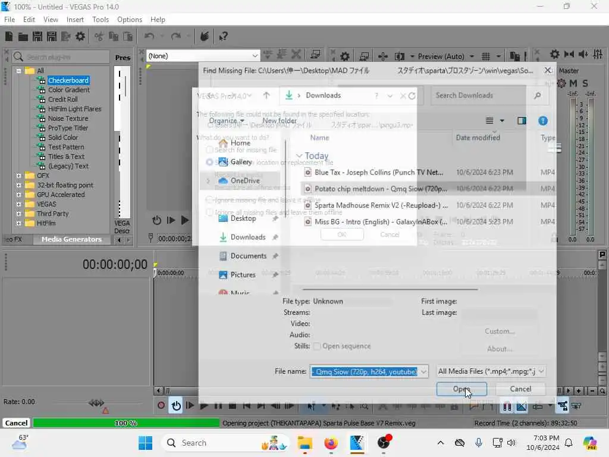Screen dimensions: 609x457
Task: Click Master bus Output FX gear icon
Action: [561, 83]
